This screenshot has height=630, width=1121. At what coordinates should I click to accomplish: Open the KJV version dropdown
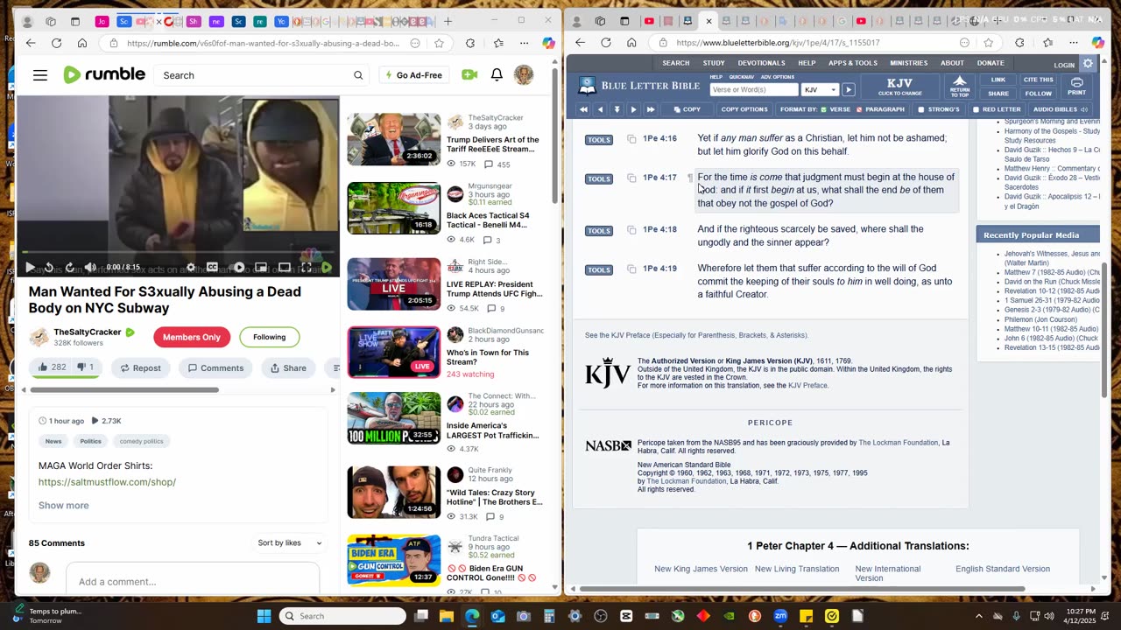click(820, 89)
